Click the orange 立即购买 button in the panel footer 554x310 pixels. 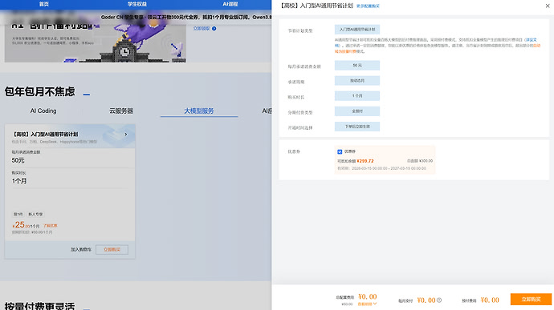(x=531, y=300)
